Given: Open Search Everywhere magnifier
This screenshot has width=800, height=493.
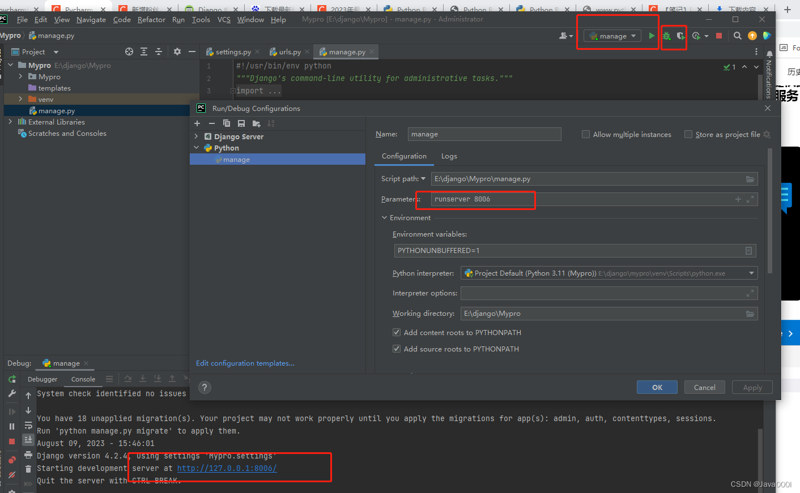Looking at the screenshot, I should 737,36.
